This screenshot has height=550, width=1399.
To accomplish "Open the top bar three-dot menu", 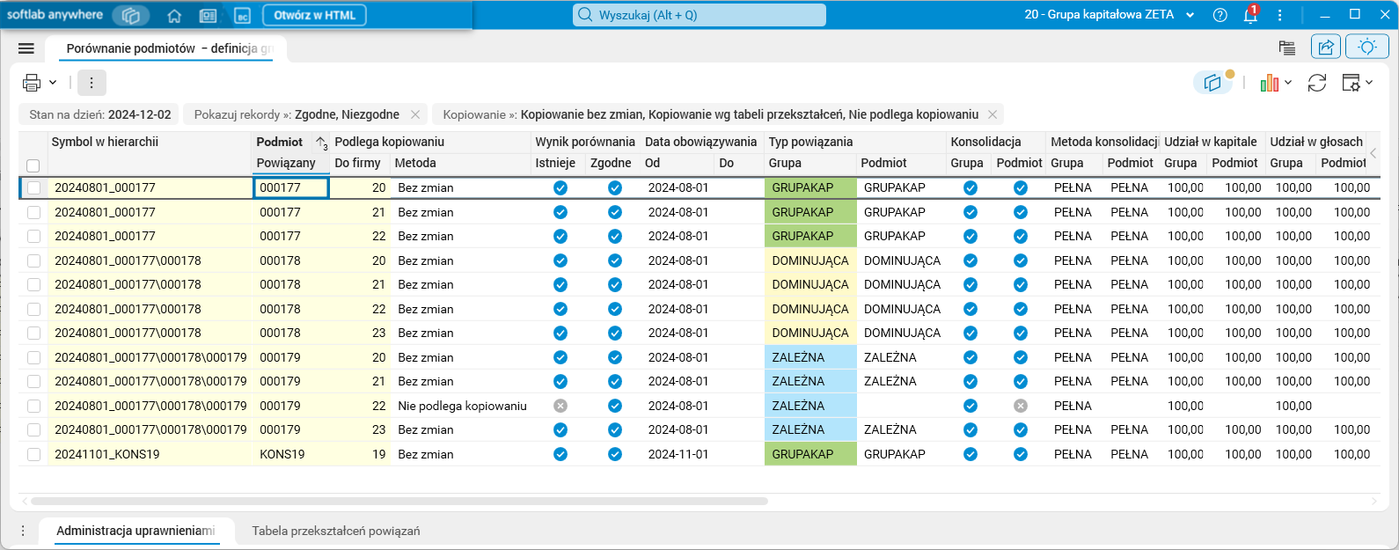I will pyautogui.click(x=1279, y=15).
